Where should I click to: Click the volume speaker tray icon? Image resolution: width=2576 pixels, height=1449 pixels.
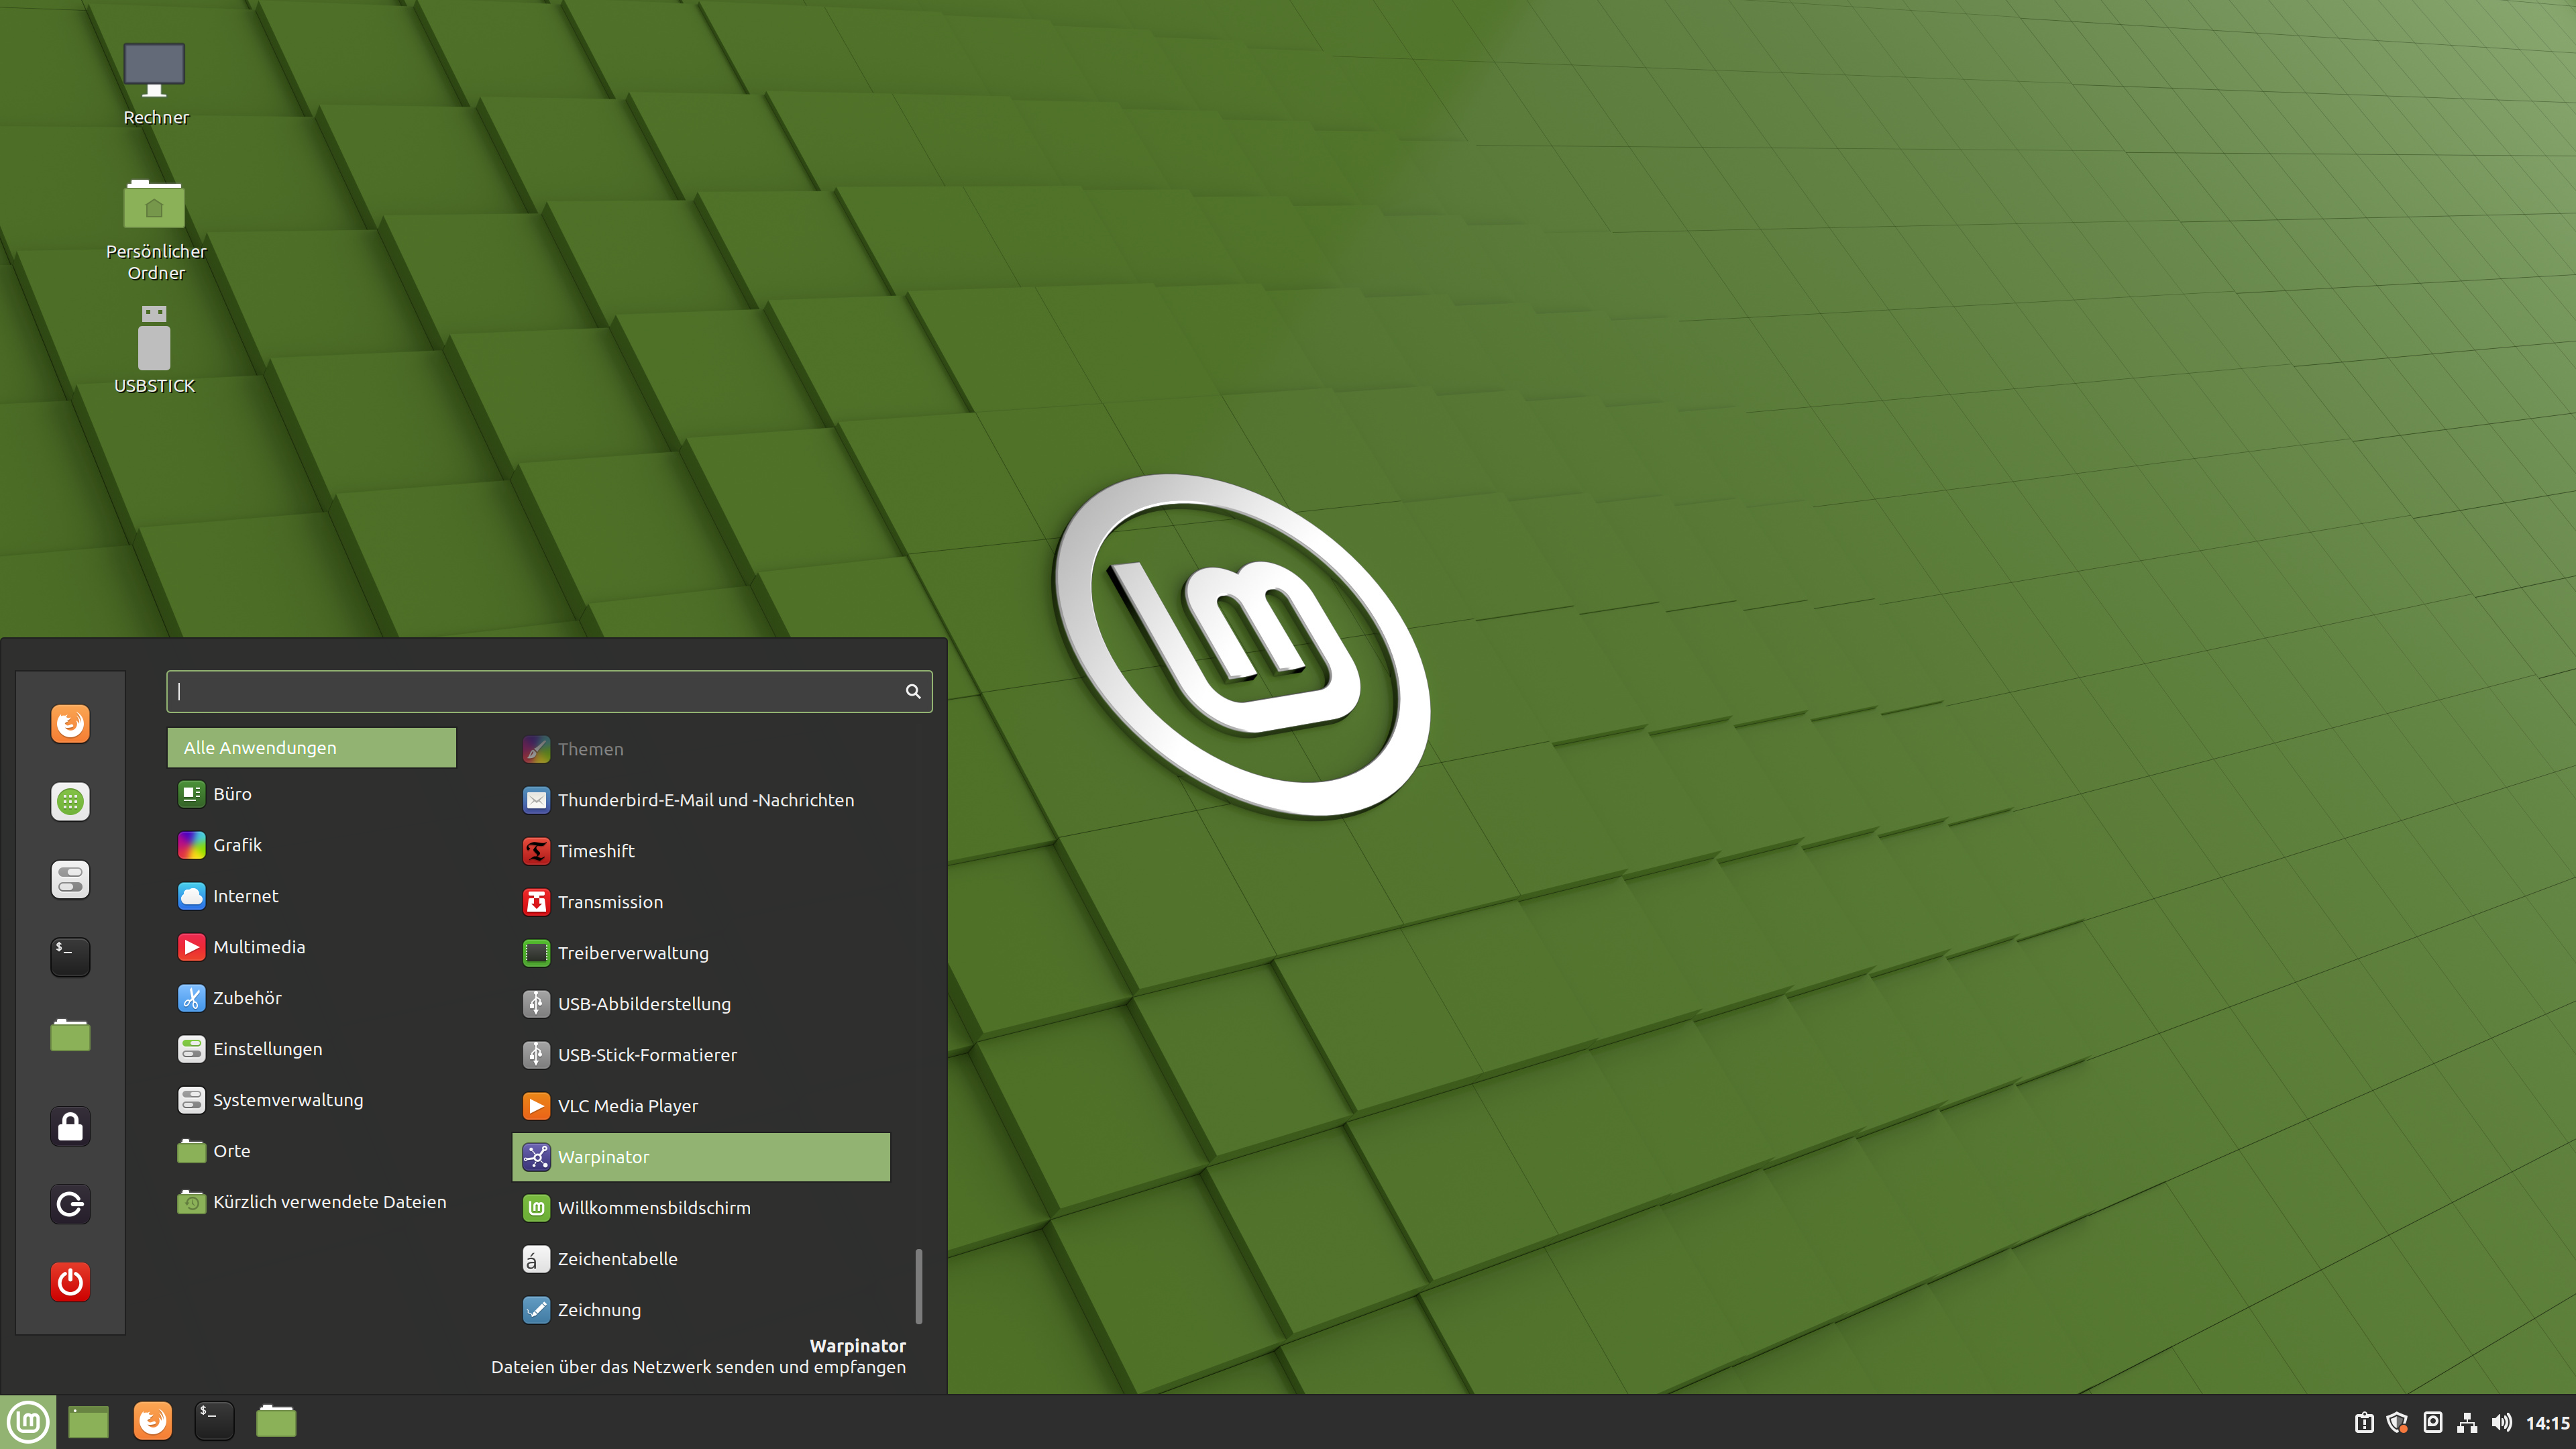[x=2502, y=1422]
